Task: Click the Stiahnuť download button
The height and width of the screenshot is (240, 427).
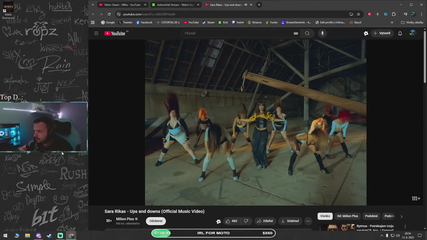Action: (x=290, y=221)
